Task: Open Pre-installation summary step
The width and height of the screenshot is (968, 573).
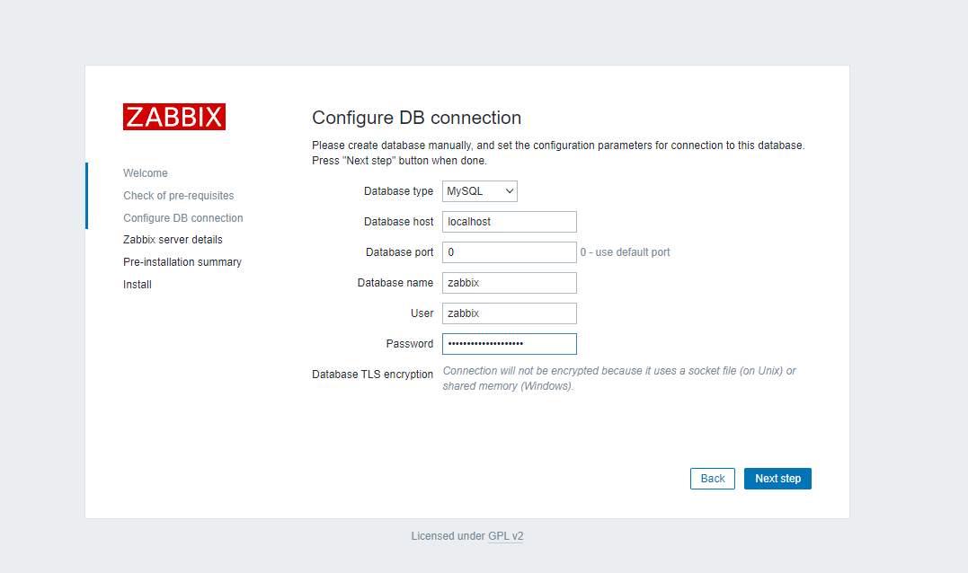Action: (182, 262)
